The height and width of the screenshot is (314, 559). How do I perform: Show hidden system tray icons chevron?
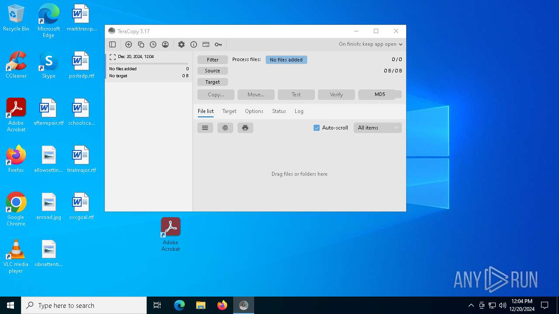coord(471,305)
